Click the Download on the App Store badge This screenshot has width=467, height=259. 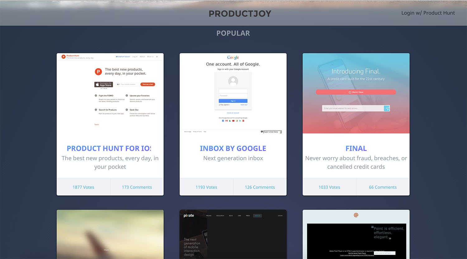click(x=104, y=84)
